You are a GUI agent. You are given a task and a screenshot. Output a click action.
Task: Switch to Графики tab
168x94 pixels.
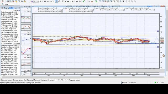pos(37,80)
